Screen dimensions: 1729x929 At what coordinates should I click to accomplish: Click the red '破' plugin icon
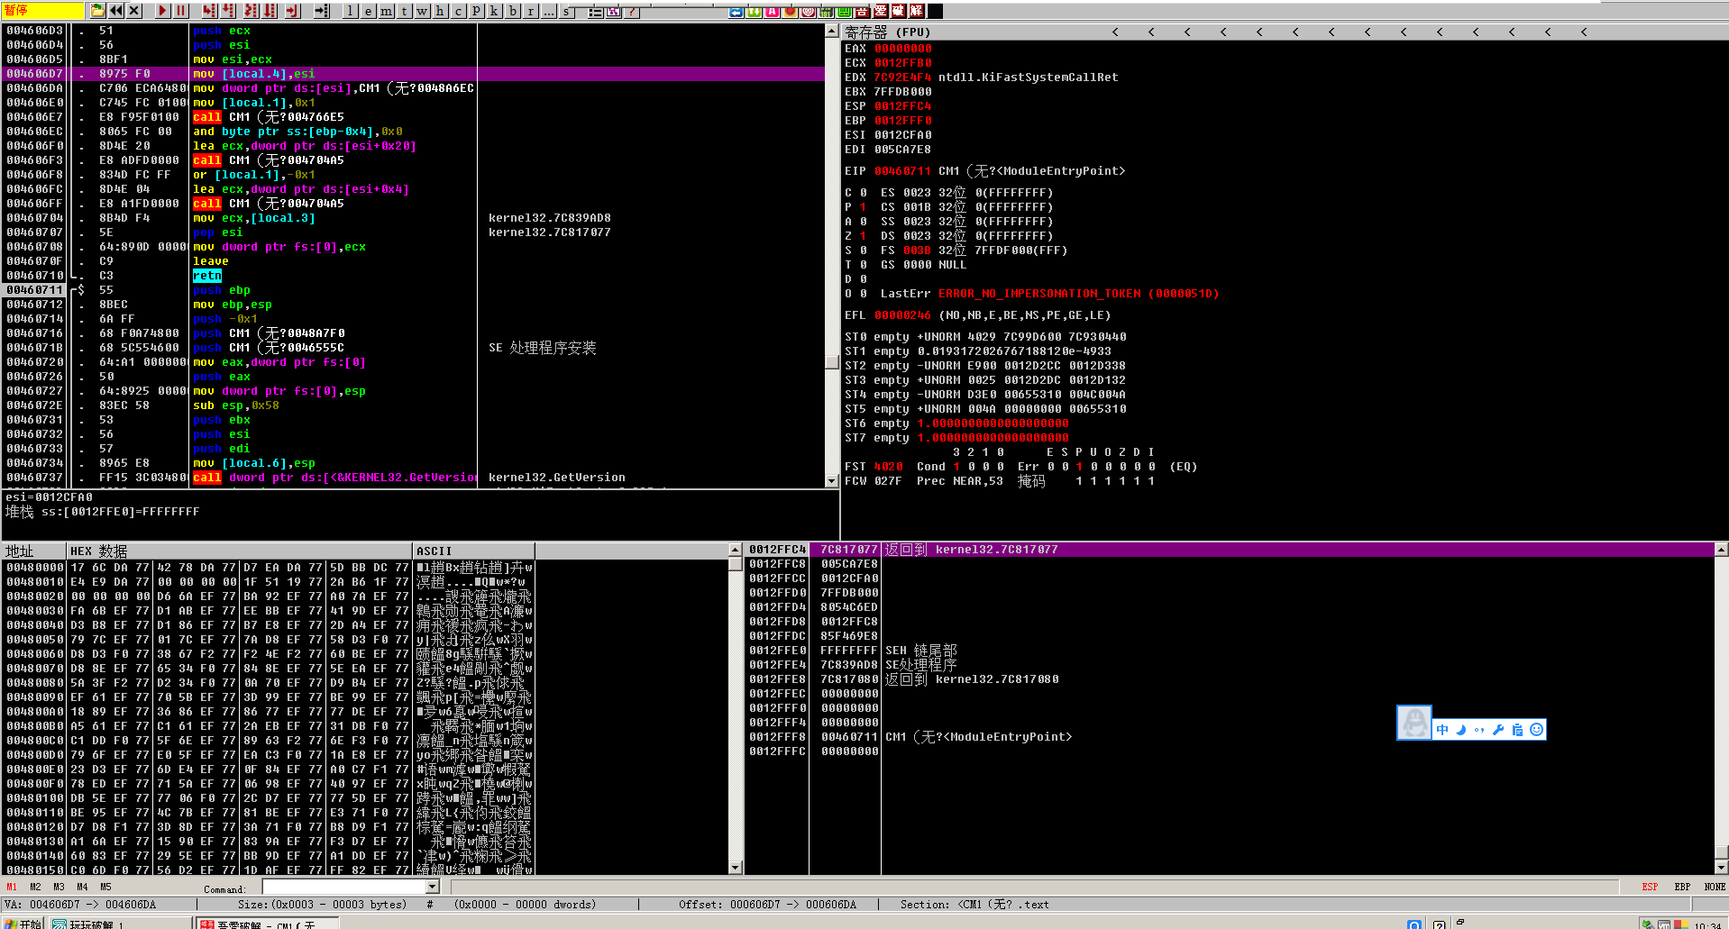coord(898,11)
